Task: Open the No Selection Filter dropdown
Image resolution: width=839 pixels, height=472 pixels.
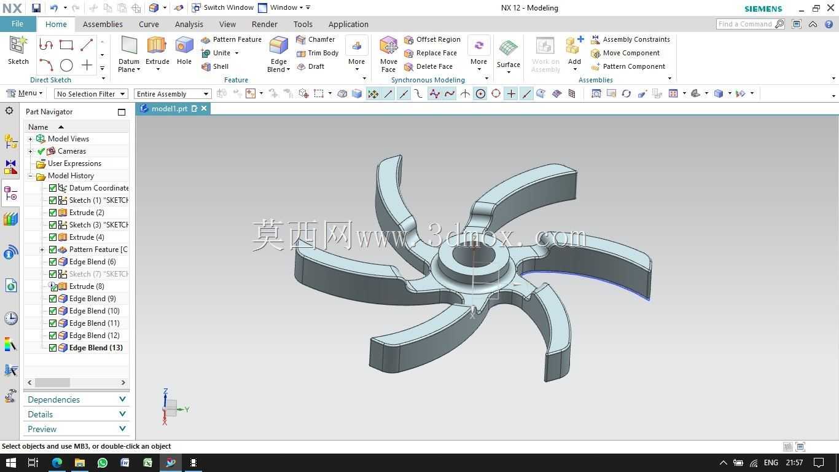Action: 91,94
